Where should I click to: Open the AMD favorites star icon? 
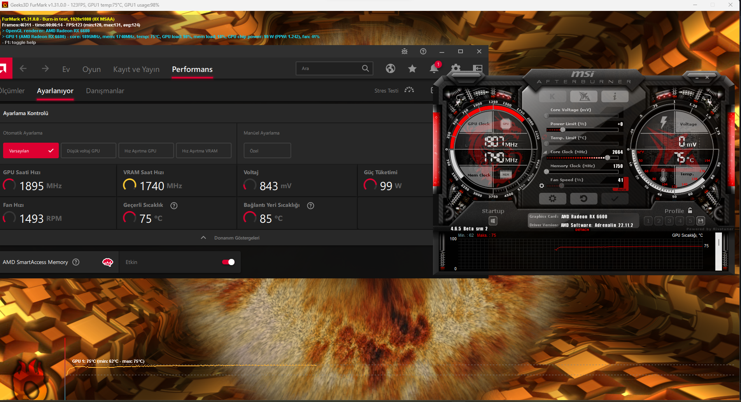(412, 69)
